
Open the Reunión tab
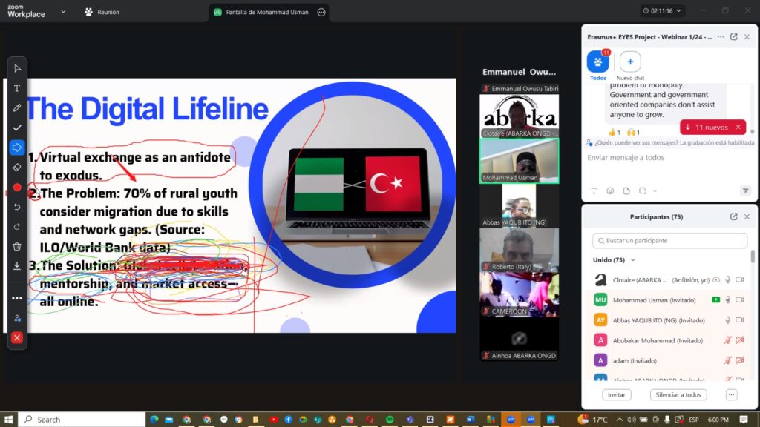[x=102, y=13]
